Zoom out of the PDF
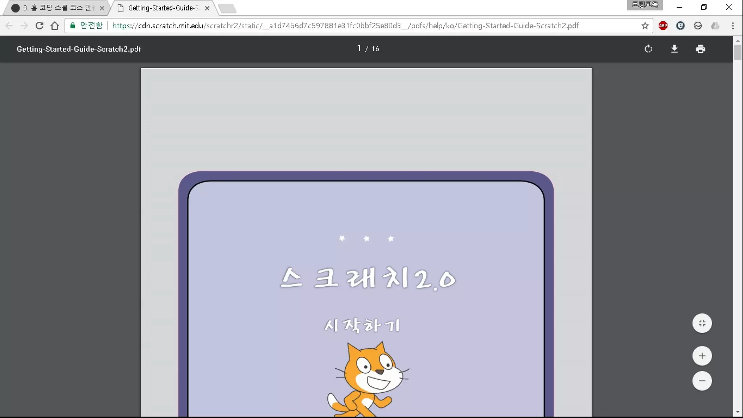Viewport: 743px width, 418px height. click(702, 381)
